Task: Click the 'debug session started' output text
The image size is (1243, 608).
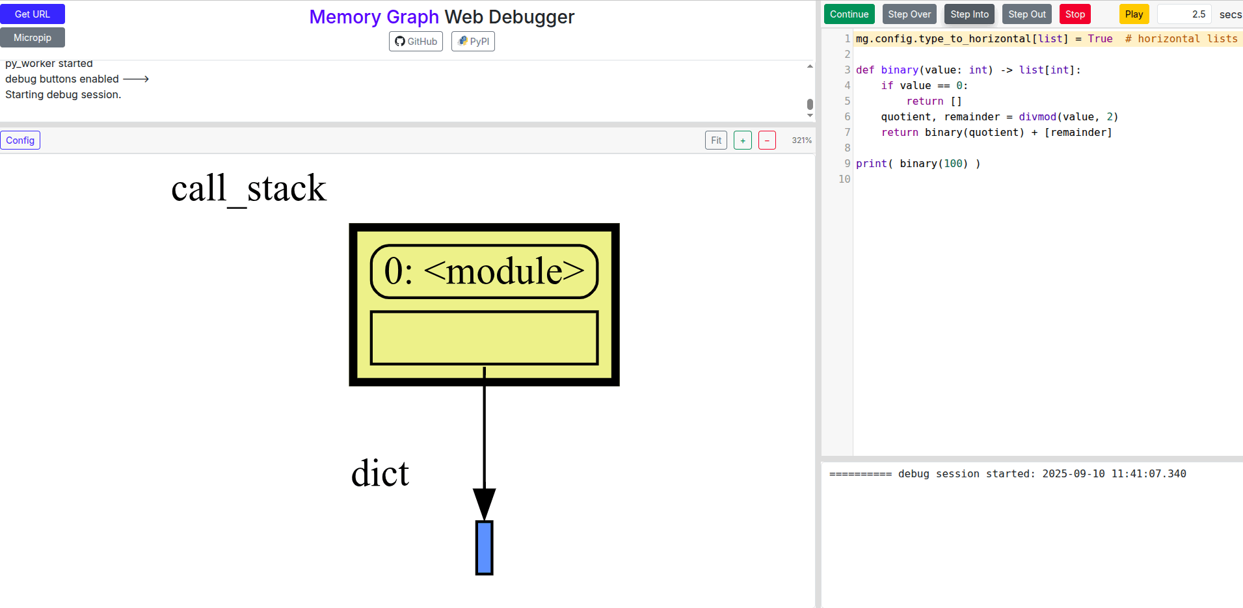Action: 1008,474
